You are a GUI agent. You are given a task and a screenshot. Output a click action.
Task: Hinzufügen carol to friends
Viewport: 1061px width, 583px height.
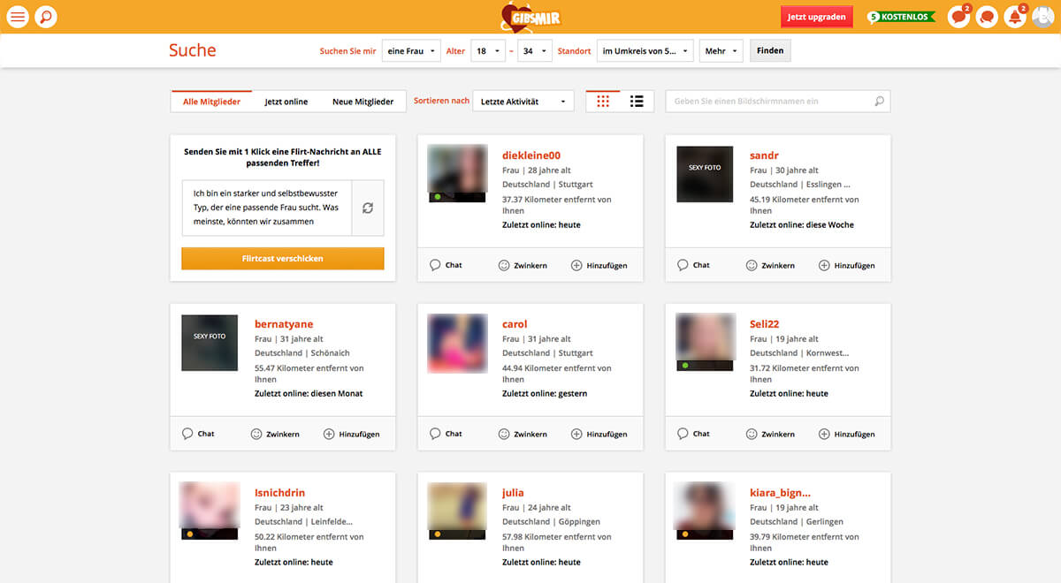coord(599,434)
